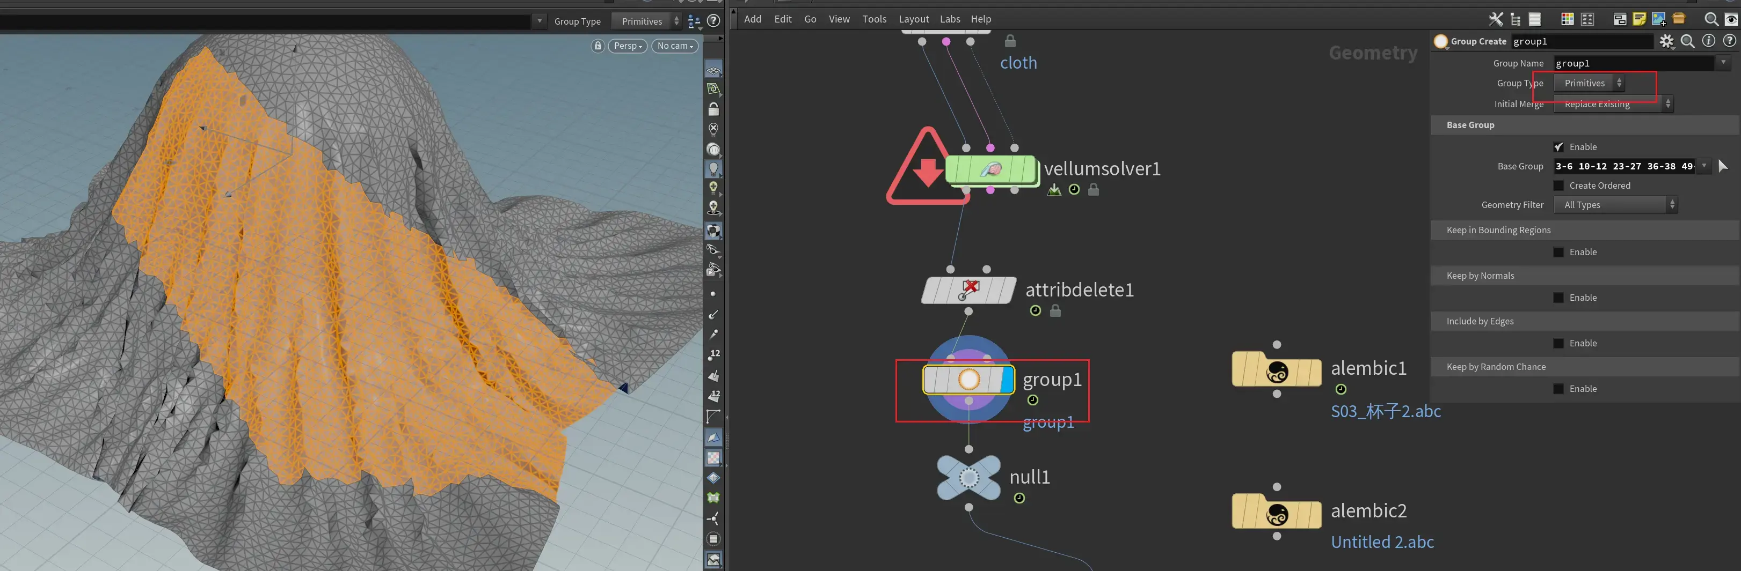Screen dimensions: 1741x571
Task: Click the Group Name input field
Action: click(x=1634, y=63)
